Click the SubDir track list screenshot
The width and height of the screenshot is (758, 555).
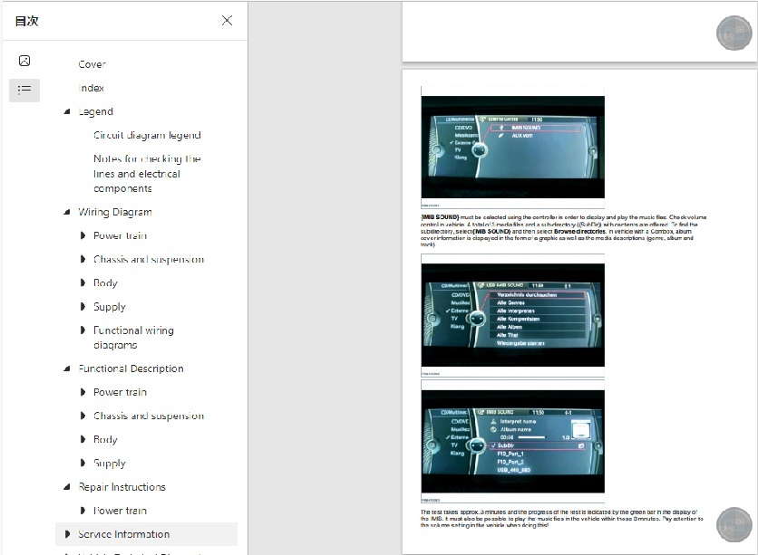tap(513, 442)
